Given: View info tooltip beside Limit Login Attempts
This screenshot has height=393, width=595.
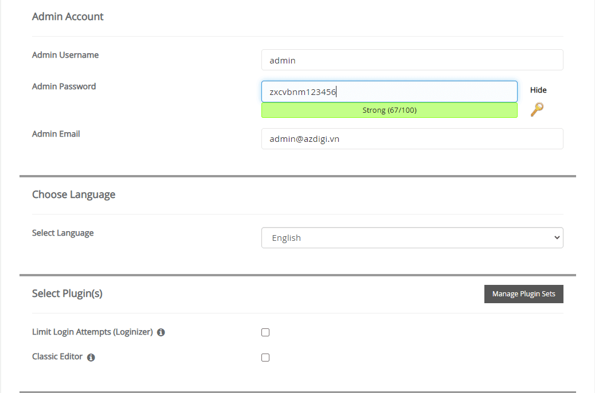Looking at the screenshot, I should (161, 332).
